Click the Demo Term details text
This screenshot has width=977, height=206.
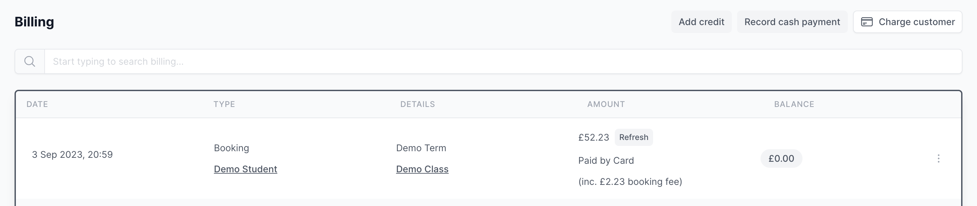click(x=421, y=148)
